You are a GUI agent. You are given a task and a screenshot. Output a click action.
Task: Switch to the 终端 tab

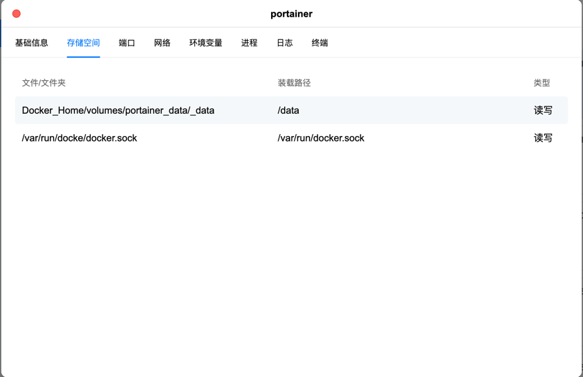pyautogui.click(x=320, y=43)
